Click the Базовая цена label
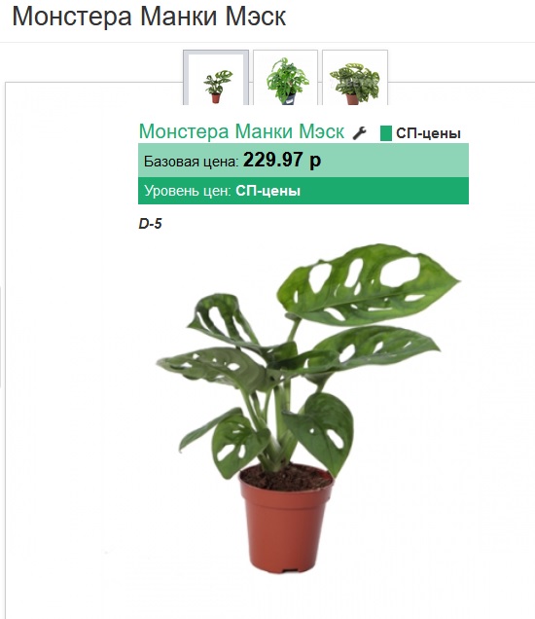This screenshot has width=535, height=619. coord(191,162)
